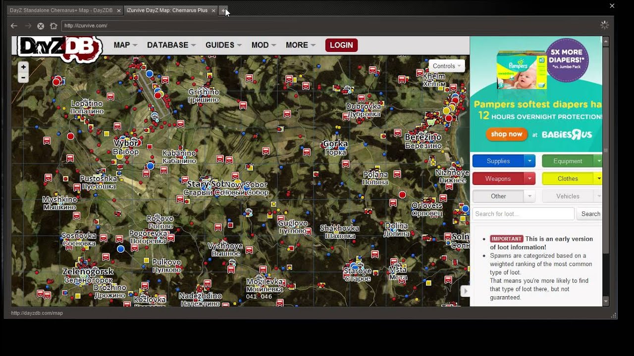Screen dimensions: 634x356
Task: Open the Supplies dropdown arrow
Action: [529, 161]
